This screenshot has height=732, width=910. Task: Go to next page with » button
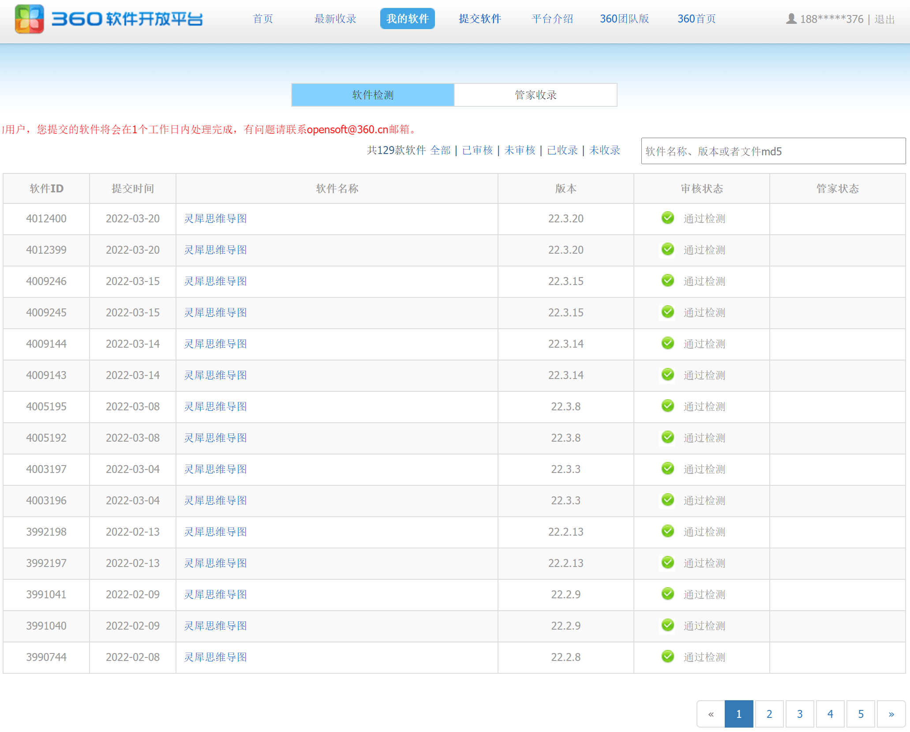[x=891, y=714]
